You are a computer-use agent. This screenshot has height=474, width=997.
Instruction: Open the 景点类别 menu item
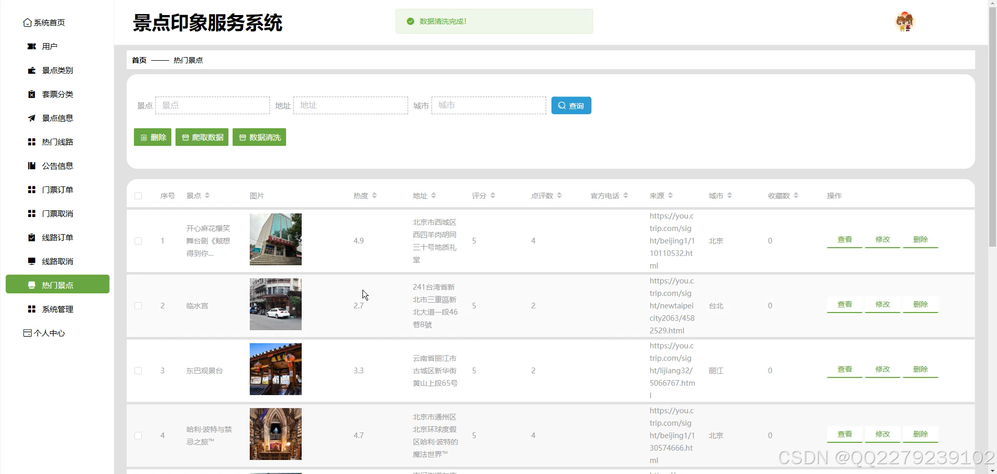pos(57,70)
